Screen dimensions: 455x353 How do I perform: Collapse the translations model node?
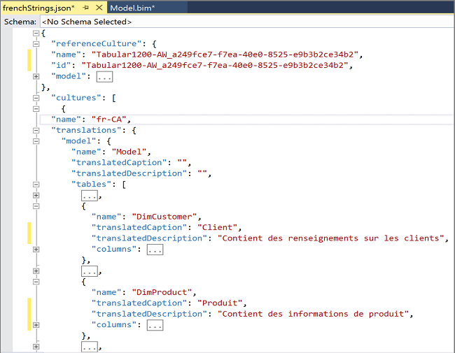coord(36,141)
